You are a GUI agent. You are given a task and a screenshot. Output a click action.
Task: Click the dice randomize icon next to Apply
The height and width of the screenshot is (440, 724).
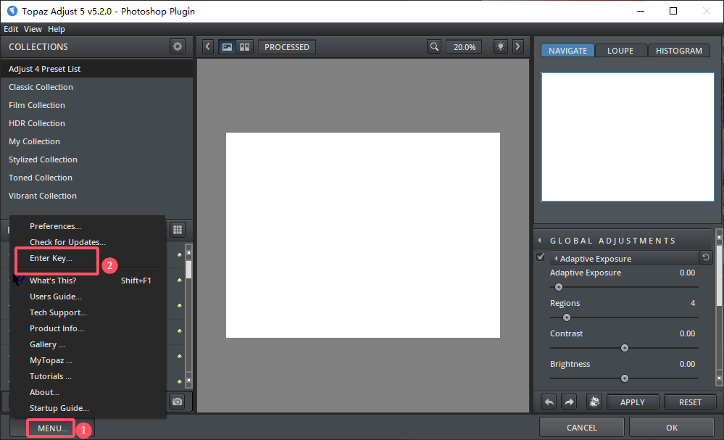(594, 402)
